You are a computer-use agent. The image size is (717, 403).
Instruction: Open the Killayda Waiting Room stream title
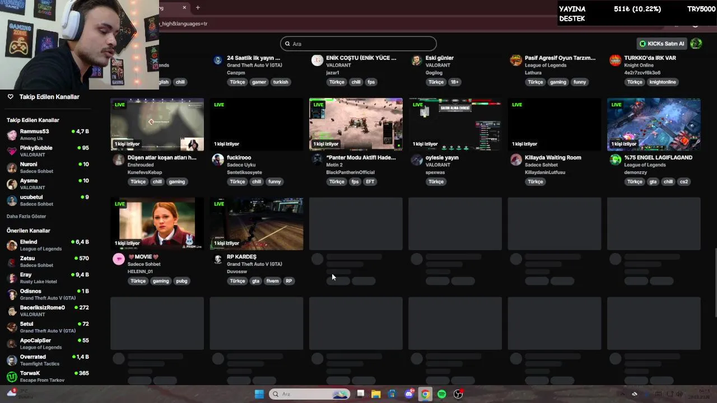tap(553, 157)
